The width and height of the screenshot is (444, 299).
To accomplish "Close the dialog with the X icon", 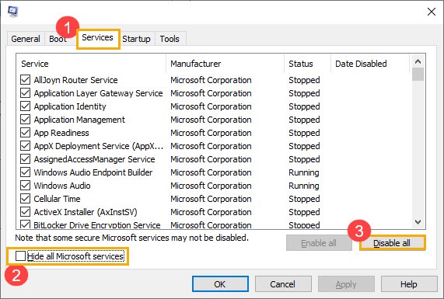I will point(432,12).
